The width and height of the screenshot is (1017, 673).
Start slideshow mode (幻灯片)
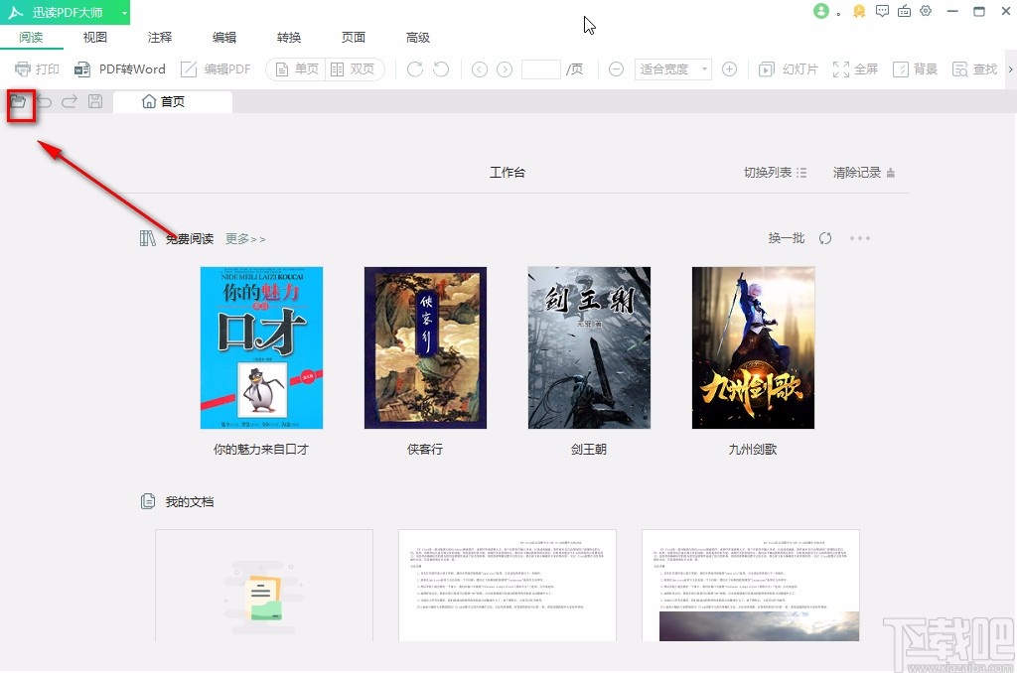click(789, 69)
